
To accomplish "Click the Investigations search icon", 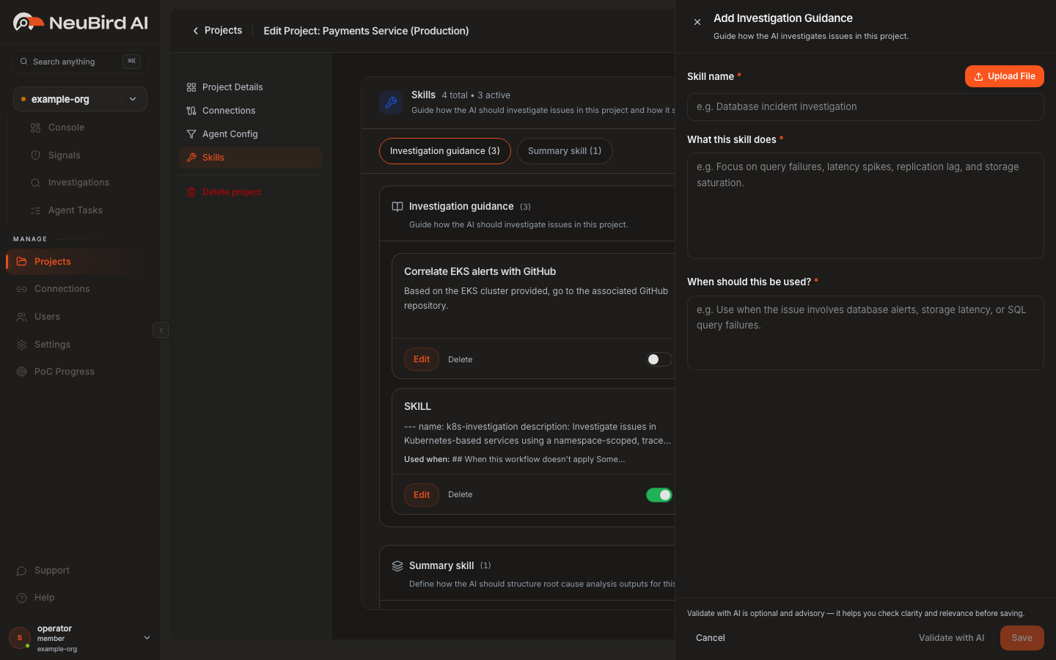I will (35, 183).
